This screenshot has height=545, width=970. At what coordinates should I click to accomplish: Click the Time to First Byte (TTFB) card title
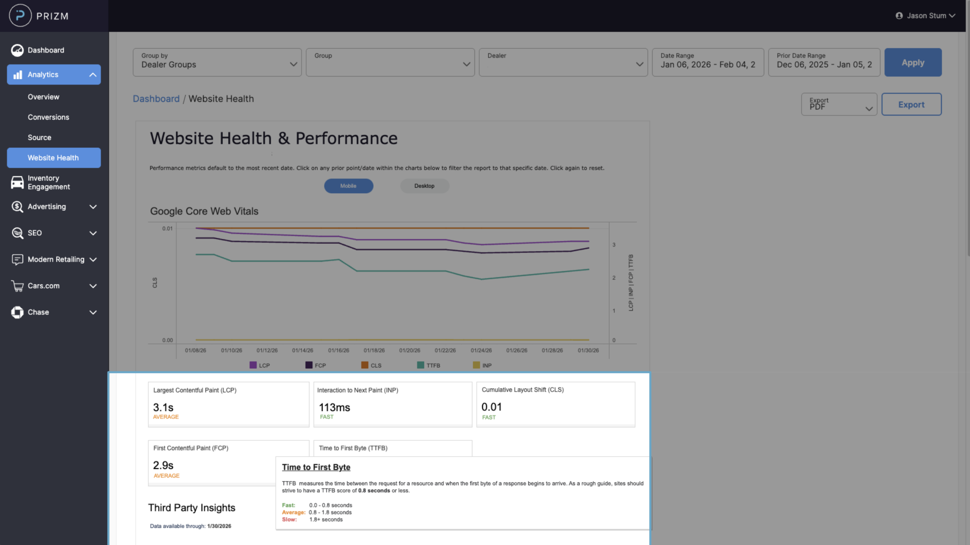[x=353, y=448]
